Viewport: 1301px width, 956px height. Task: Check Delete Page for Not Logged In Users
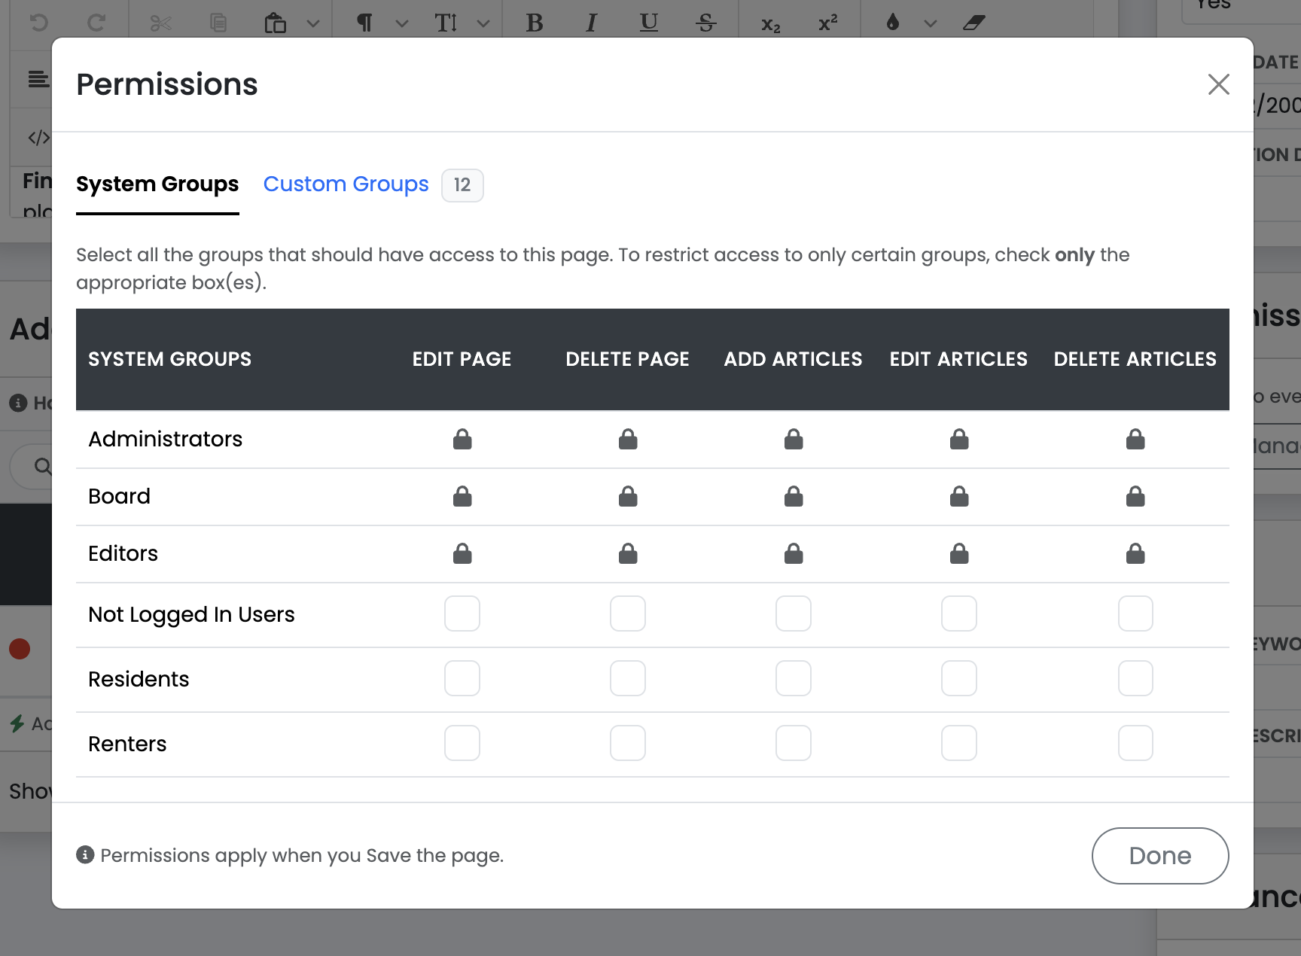tap(628, 613)
